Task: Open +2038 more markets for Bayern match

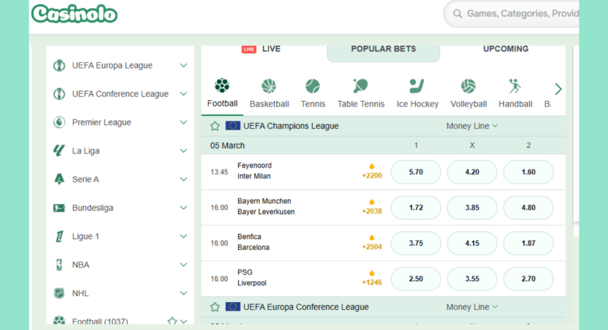Action: pyautogui.click(x=372, y=208)
